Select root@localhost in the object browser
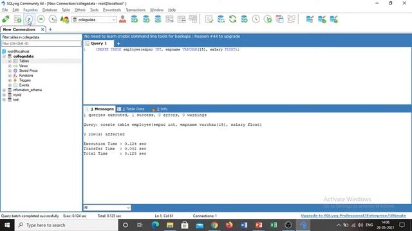The height and width of the screenshot is (231, 412). point(18,51)
